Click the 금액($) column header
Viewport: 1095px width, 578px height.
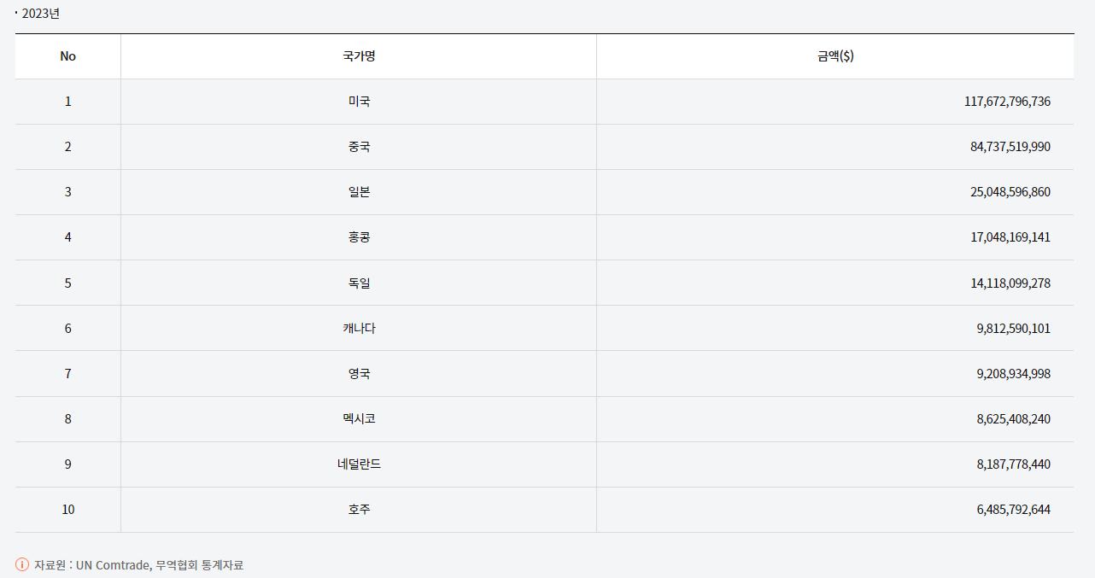click(835, 56)
